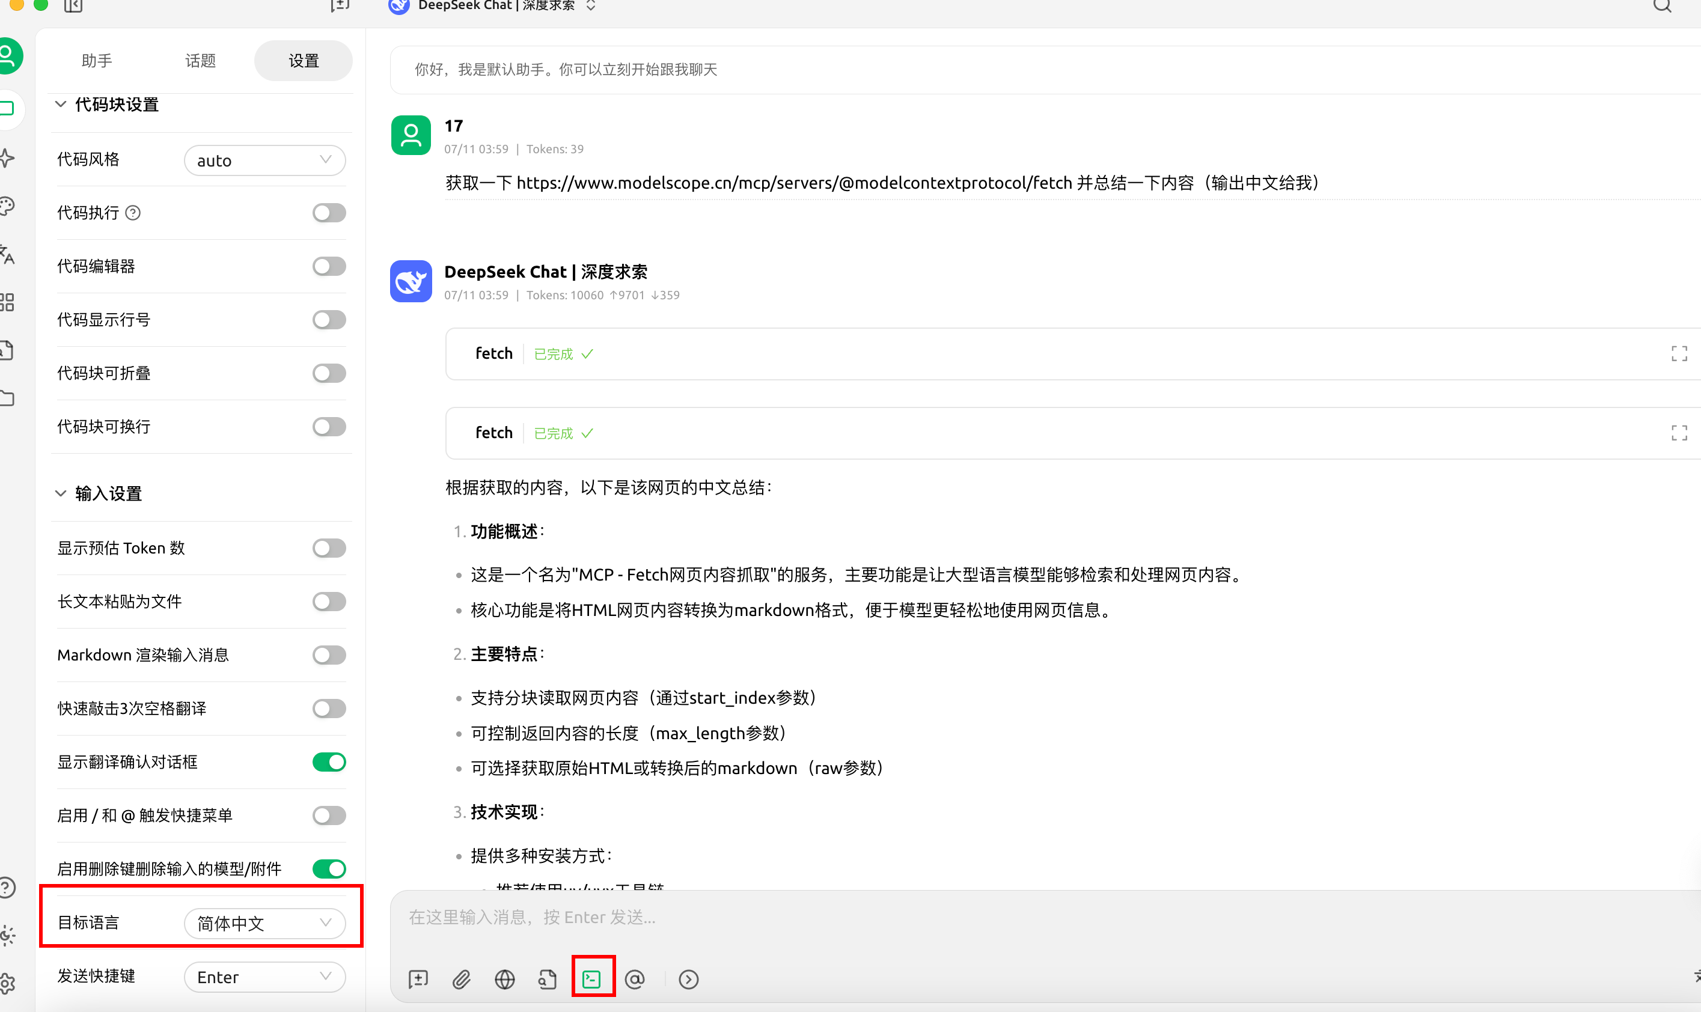Click the theme toggle icon in sidebar
1701x1012 pixels.
(7, 935)
